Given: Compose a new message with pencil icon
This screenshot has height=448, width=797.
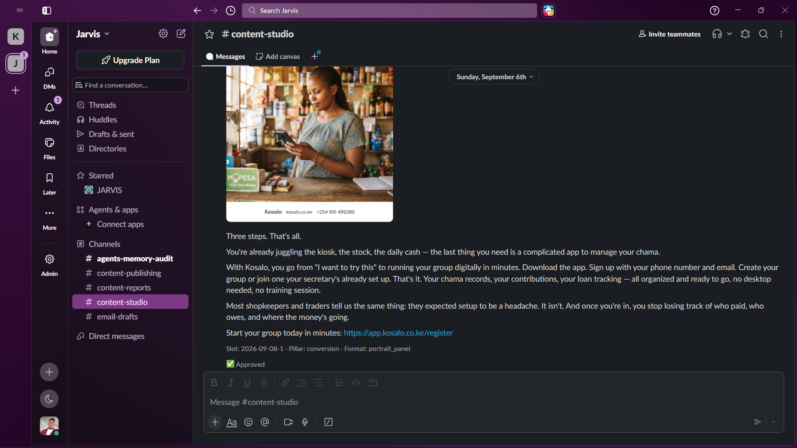Looking at the screenshot, I should point(181,34).
